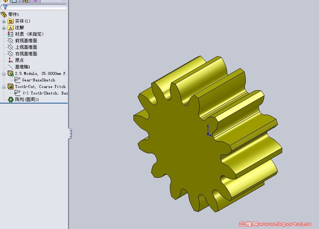Select the 上视基准面 label
Screen dimensions: 319x229
tap(26, 47)
